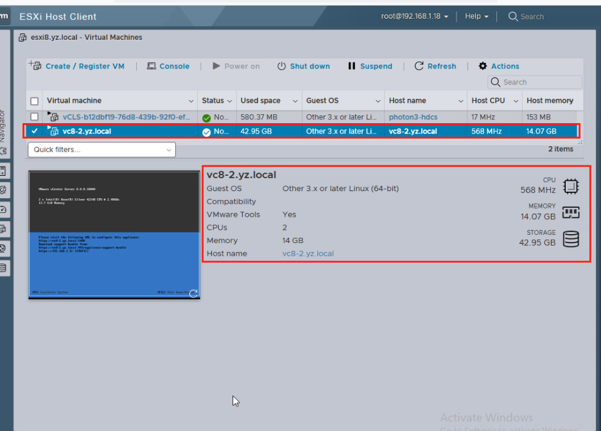Image resolution: width=601 pixels, height=431 pixels.
Task: Suspend the selected virtual machine
Action: pyautogui.click(x=370, y=66)
